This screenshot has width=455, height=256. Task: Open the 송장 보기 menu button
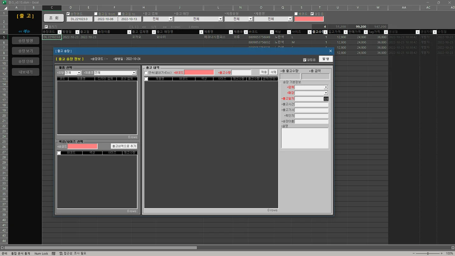(x=25, y=51)
